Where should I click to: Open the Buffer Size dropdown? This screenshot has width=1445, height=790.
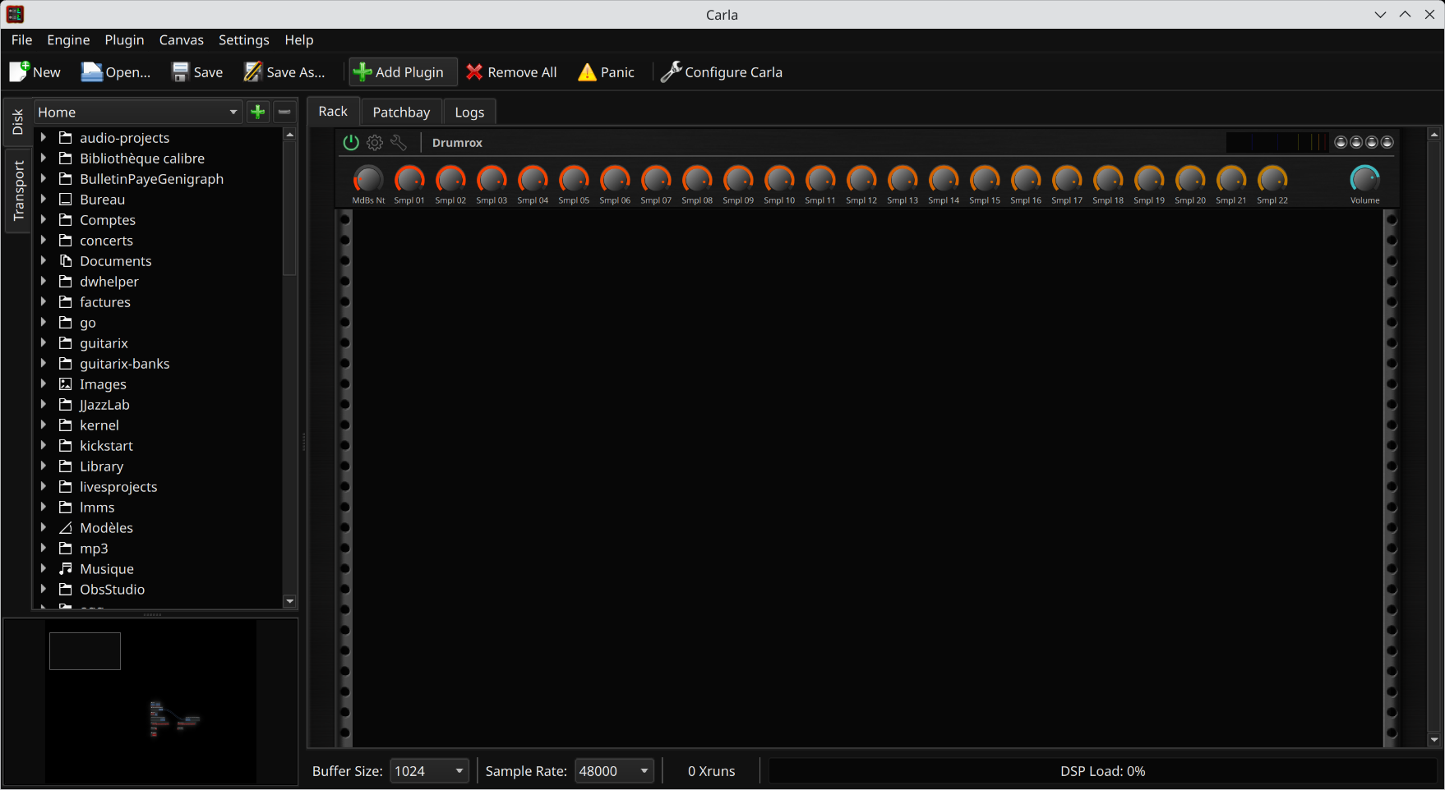pos(429,771)
